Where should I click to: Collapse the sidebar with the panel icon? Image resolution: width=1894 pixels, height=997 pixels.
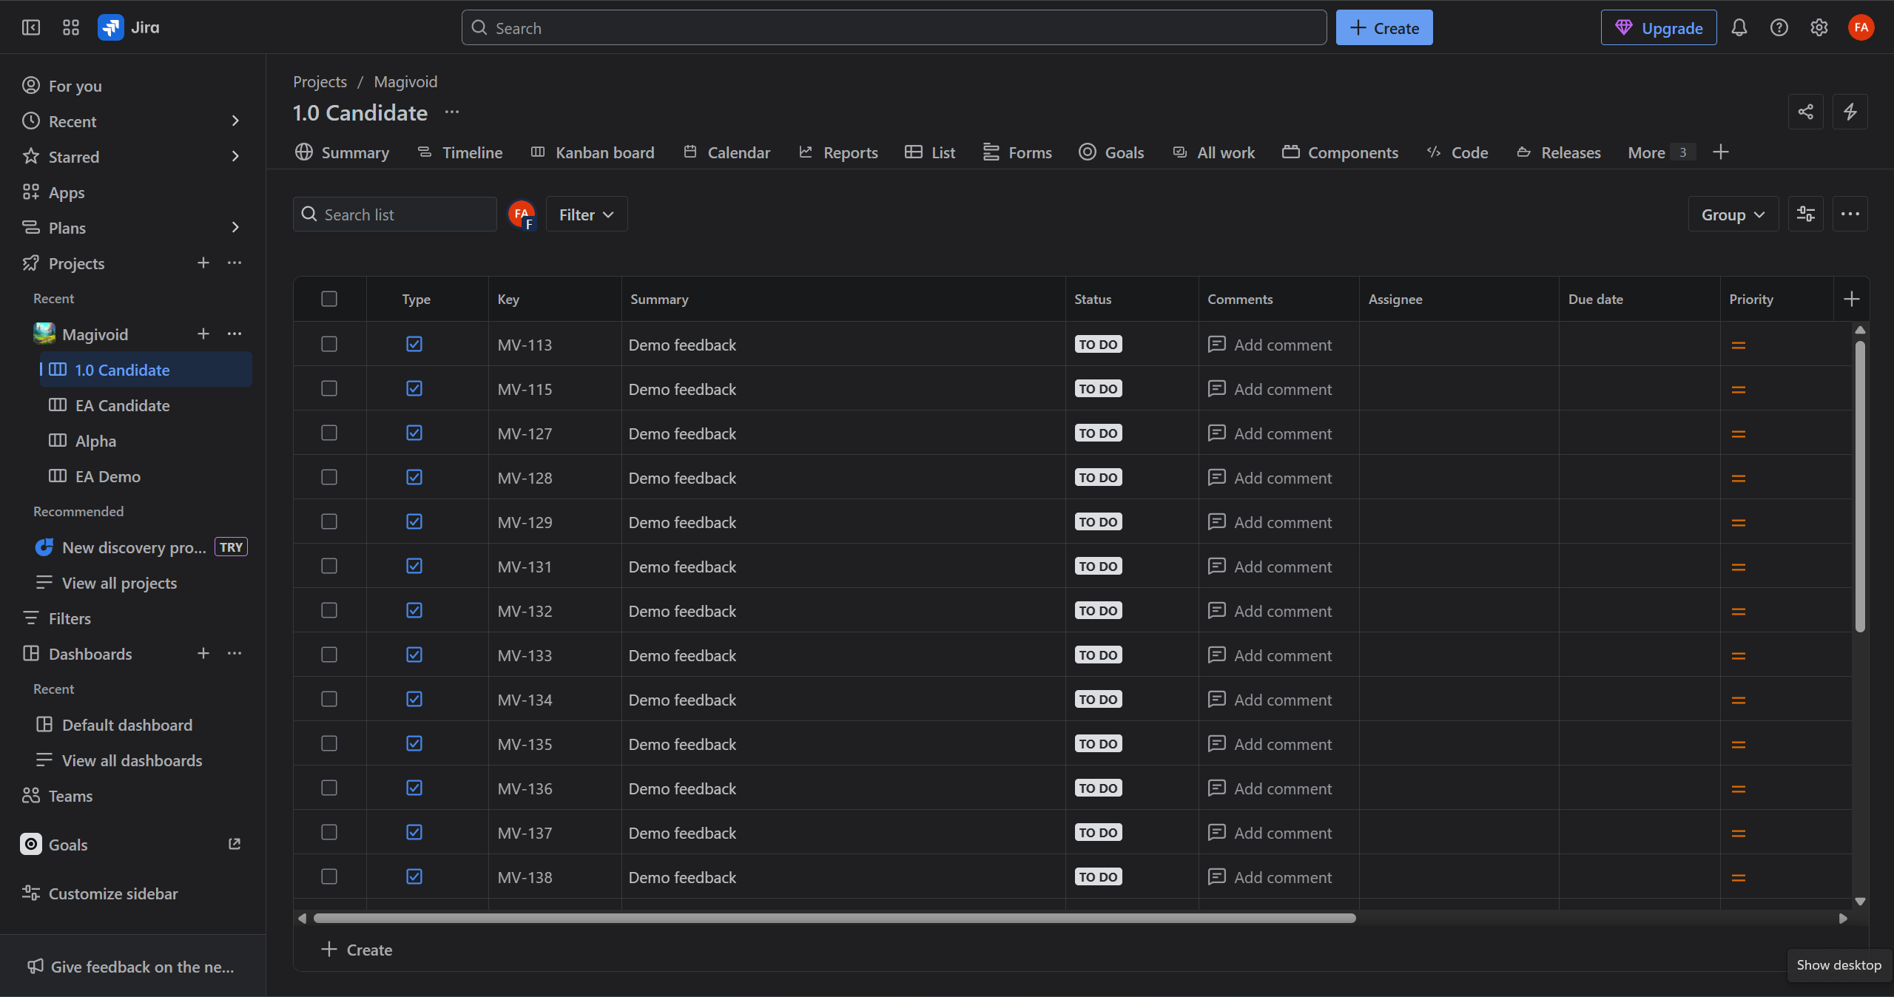tap(31, 27)
